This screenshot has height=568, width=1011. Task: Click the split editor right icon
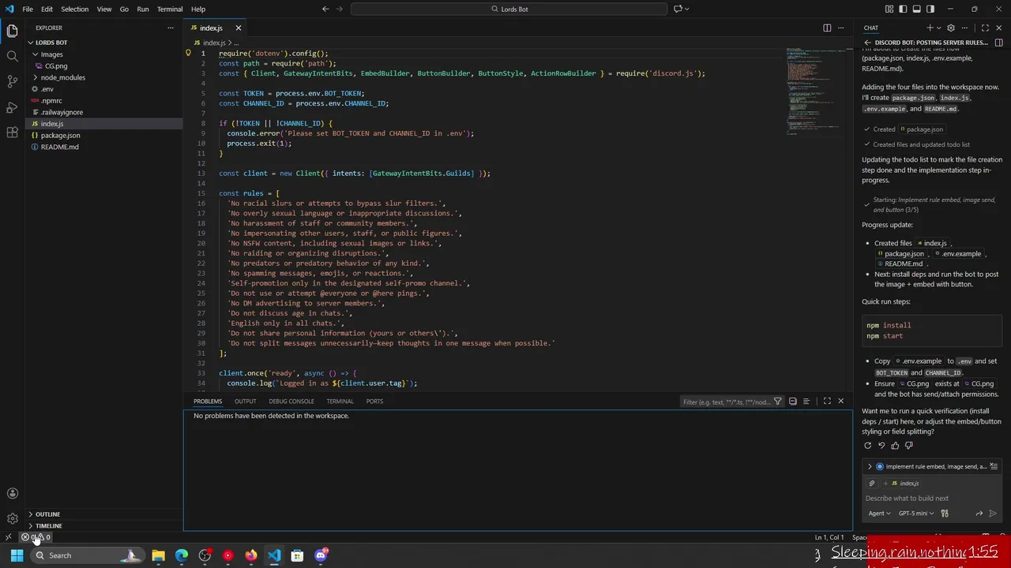(x=827, y=28)
